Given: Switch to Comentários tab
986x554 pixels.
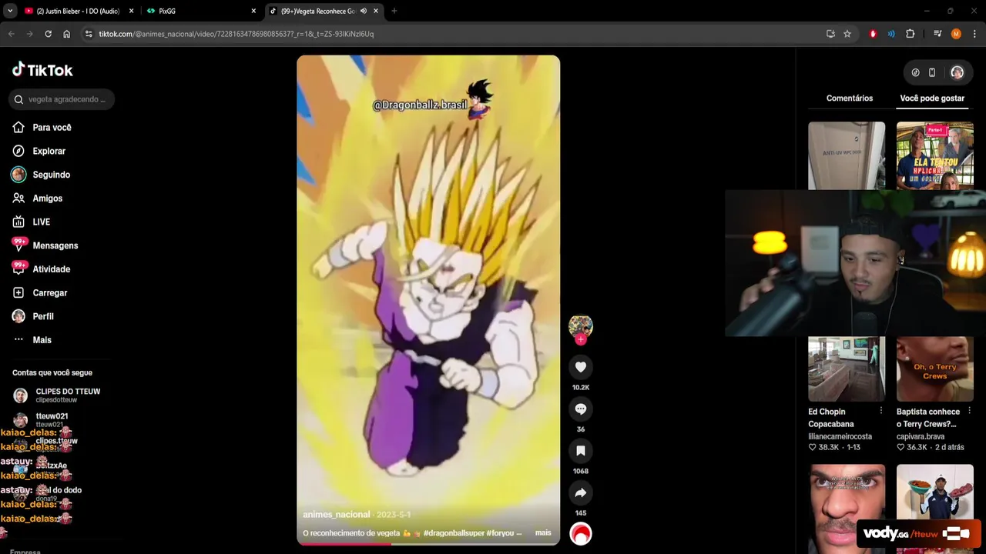Looking at the screenshot, I should click(x=850, y=98).
